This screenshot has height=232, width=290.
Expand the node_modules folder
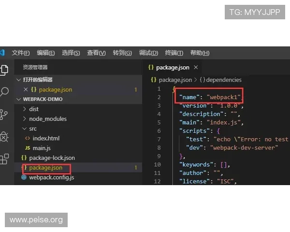tap(47, 119)
